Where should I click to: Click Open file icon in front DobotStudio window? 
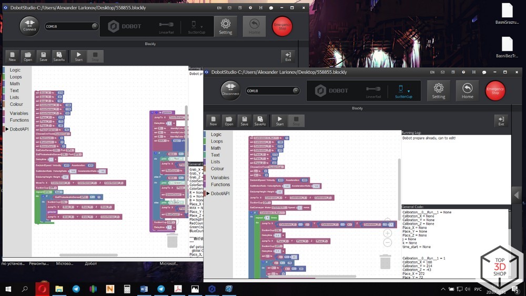[229, 121]
